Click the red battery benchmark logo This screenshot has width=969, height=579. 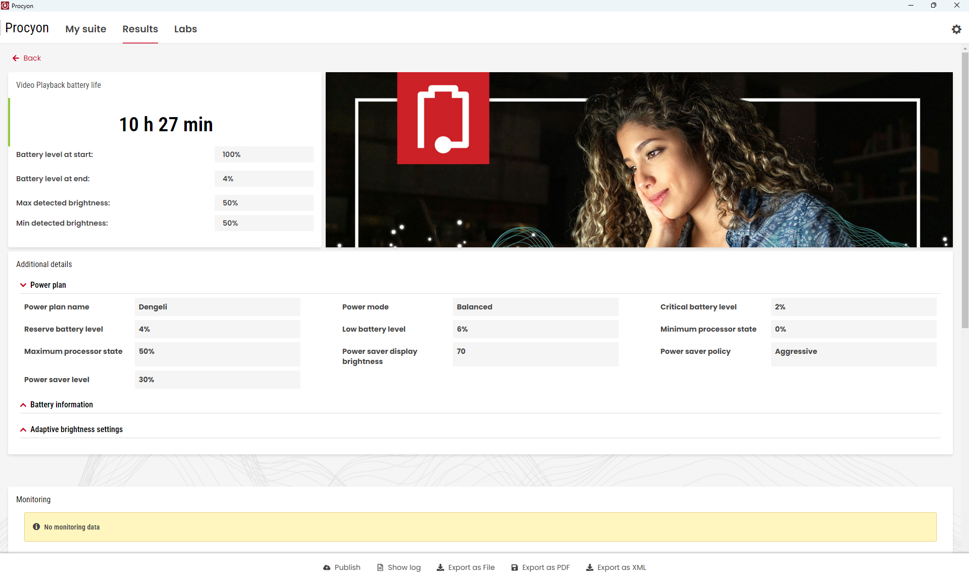coord(443,118)
